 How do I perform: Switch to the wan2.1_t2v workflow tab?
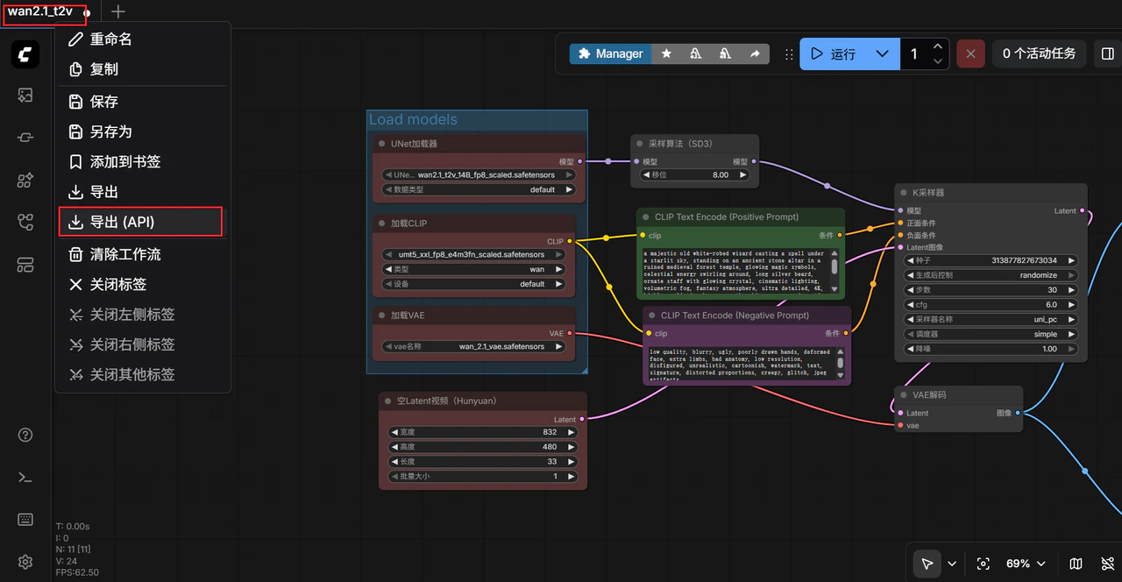40,11
